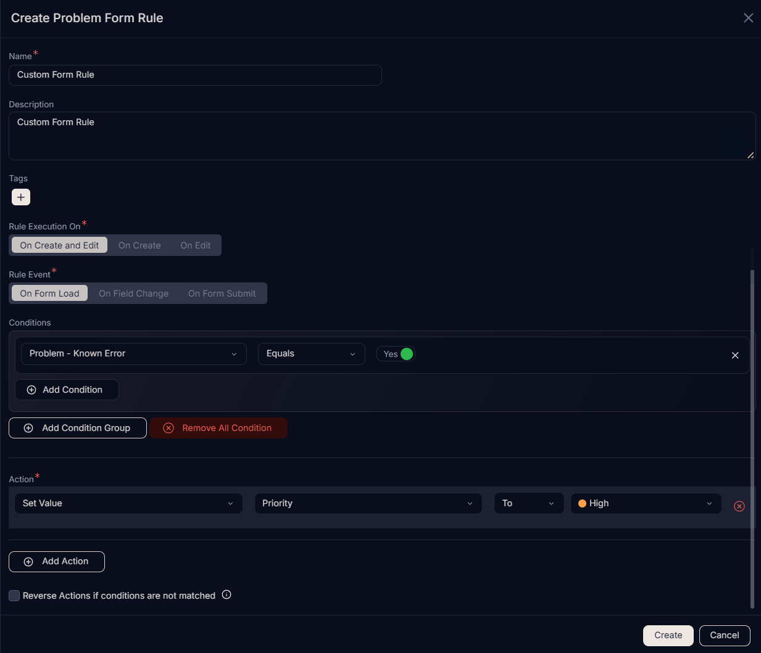Click the dialog vertical scrollbar
761x653 pixels.
752,438
